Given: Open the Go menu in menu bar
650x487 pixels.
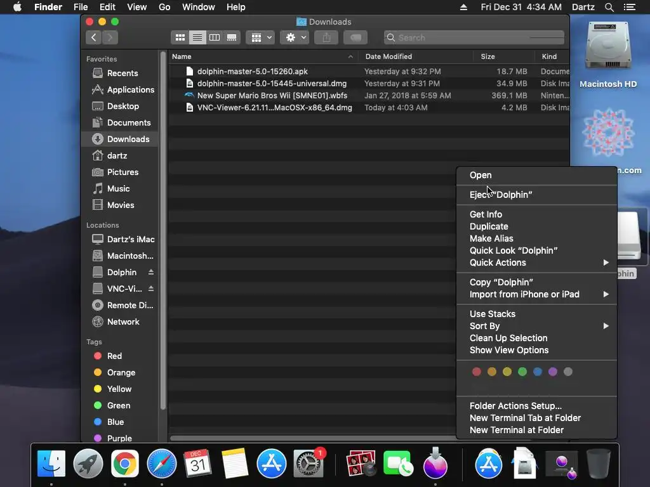Looking at the screenshot, I should coord(164,7).
